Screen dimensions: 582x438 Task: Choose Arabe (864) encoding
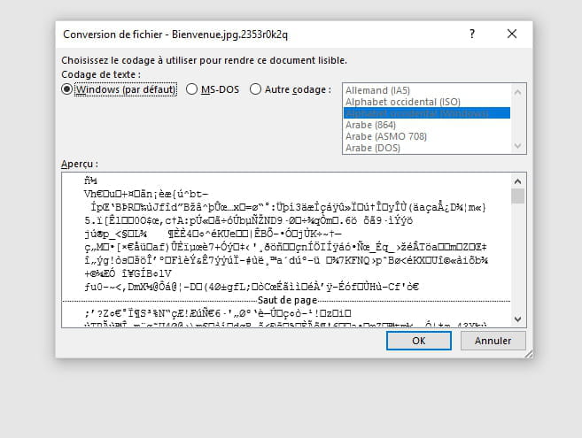pos(372,125)
